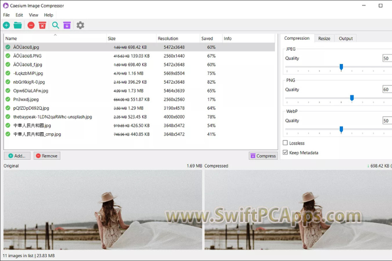Image resolution: width=392 pixels, height=261 pixels.
Task: Click the purple compress toolbar icon
Action: coord(67,25)
